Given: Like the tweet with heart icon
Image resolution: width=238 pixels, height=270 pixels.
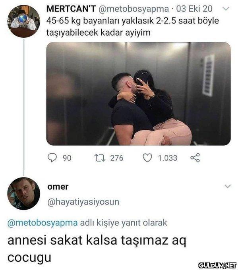Looking at the screenshot, I should point(147,158).
